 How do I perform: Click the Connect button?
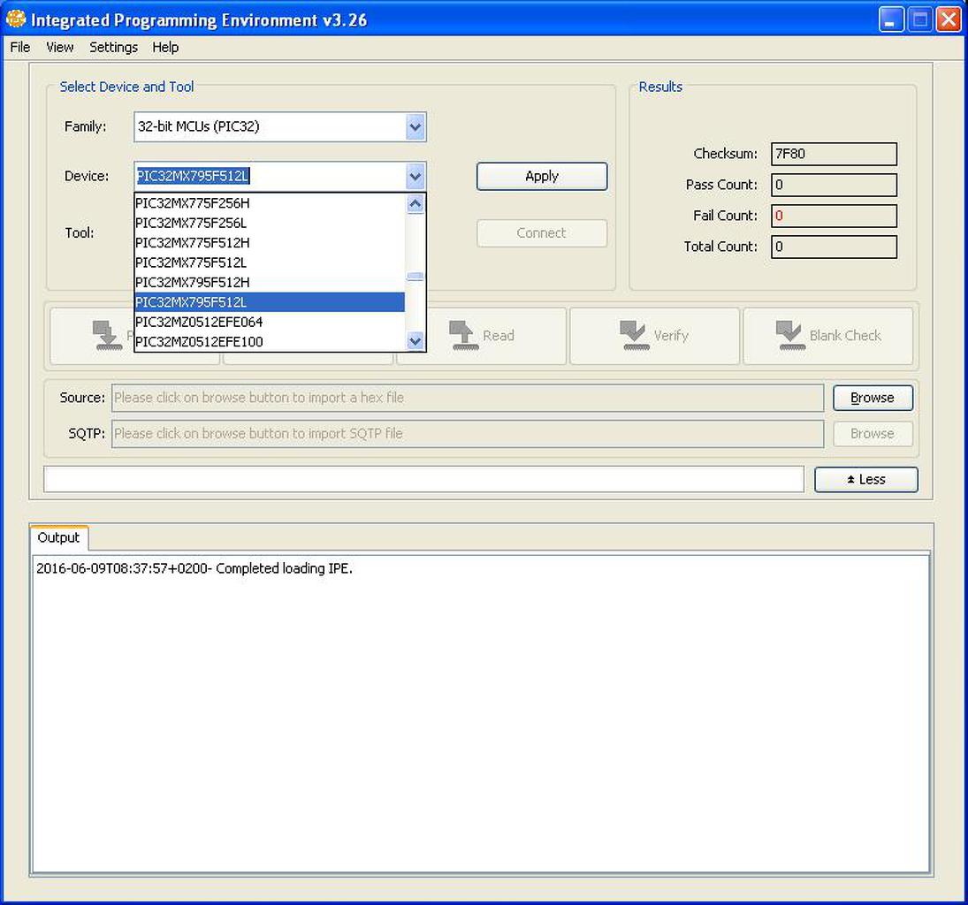(541, 233)
